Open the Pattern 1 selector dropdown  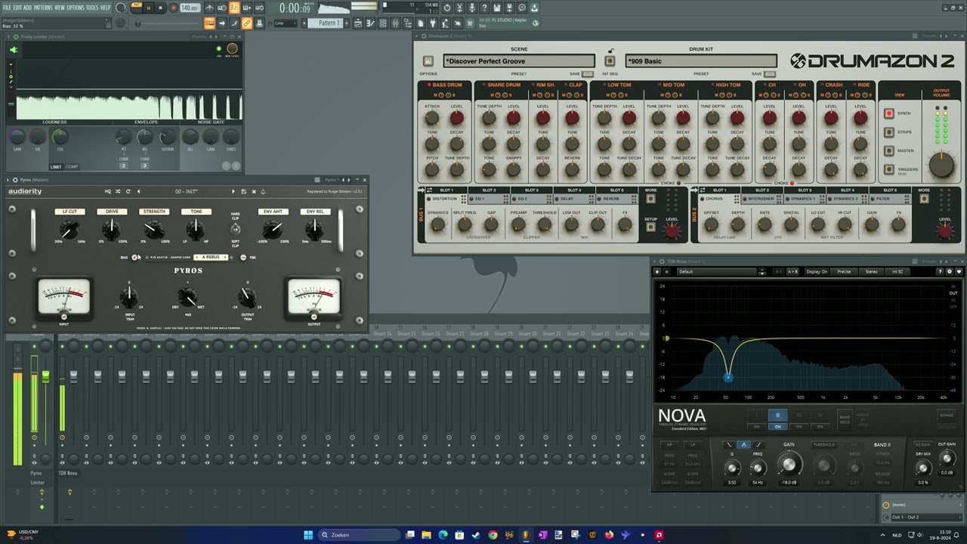point(329,23)
